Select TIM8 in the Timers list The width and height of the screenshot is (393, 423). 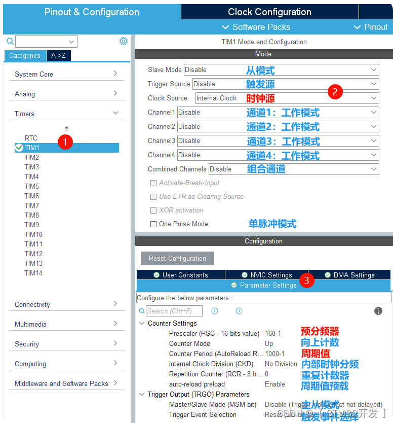[32, 215]
